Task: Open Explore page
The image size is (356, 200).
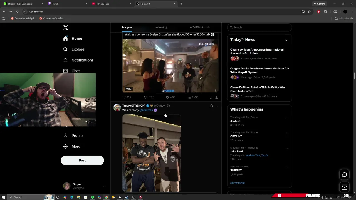Action: click(x=74, y=49)
